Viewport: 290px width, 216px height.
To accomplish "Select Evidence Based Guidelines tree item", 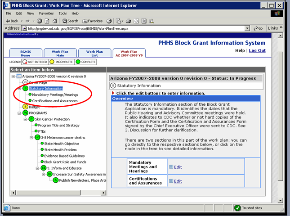I will coord(64,156).
